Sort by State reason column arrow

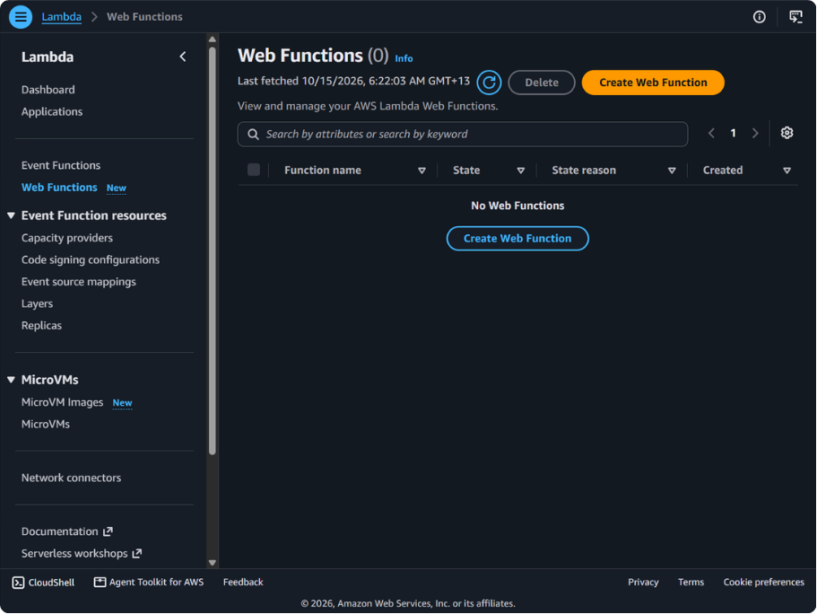pyautogui.click(x=672, y=171)
